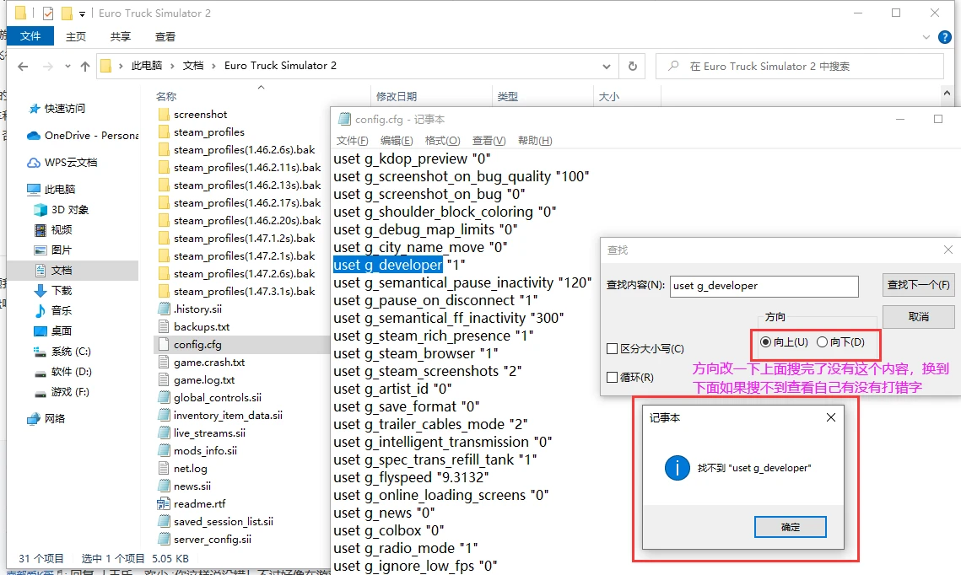Open OneDrive Personal cloud icon

pos(34,136)
